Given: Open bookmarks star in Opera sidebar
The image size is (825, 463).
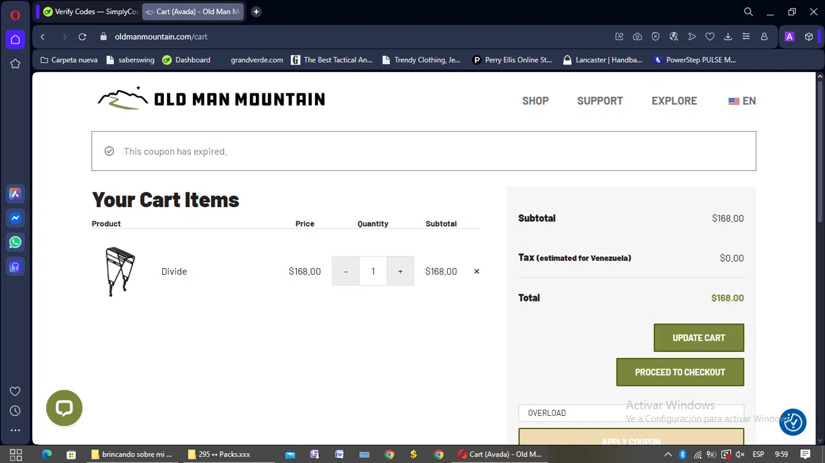Looking at the screenshot, I should [x=15, y=64].
